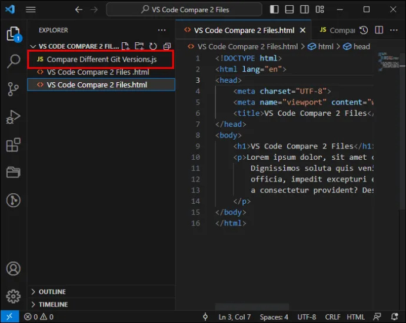Open a Remote Window from status bar

click(x=9, y=317)
